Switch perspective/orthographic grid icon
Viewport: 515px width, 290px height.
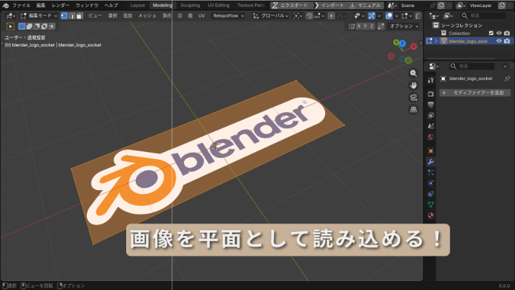(x=413, y=110)
